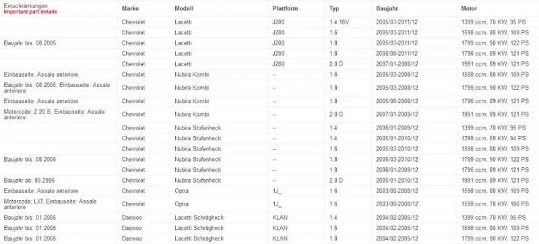Click the "Baujahr ab: 09.2006" restriction cell

pyautogui.click(x=29, y=181)
